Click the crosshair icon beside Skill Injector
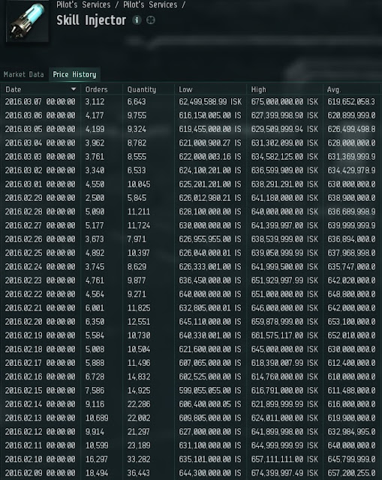This screenshot has height=480, width=382. (x=150, y=20)
